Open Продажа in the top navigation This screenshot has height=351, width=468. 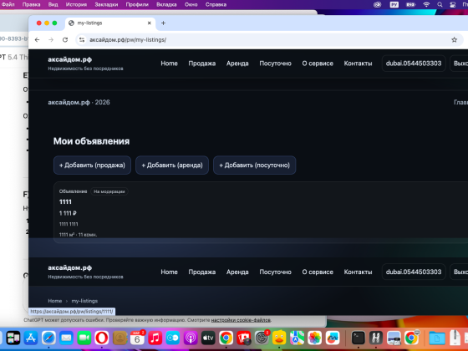[x=201, y=64]
